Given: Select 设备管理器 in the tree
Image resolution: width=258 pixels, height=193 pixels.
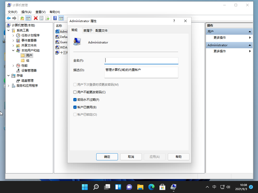Looking at the screenshot, I should tap(29, 70).
